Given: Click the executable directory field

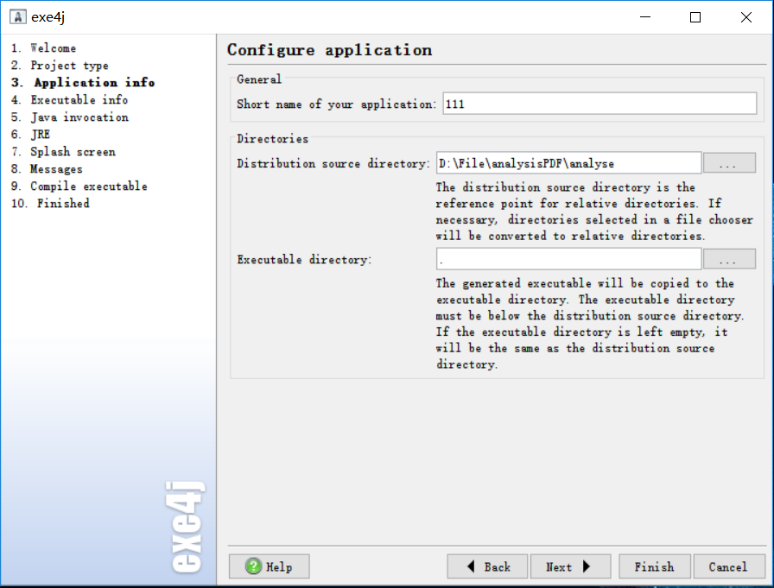Looking at the screenshot, I should pos(568,259).
